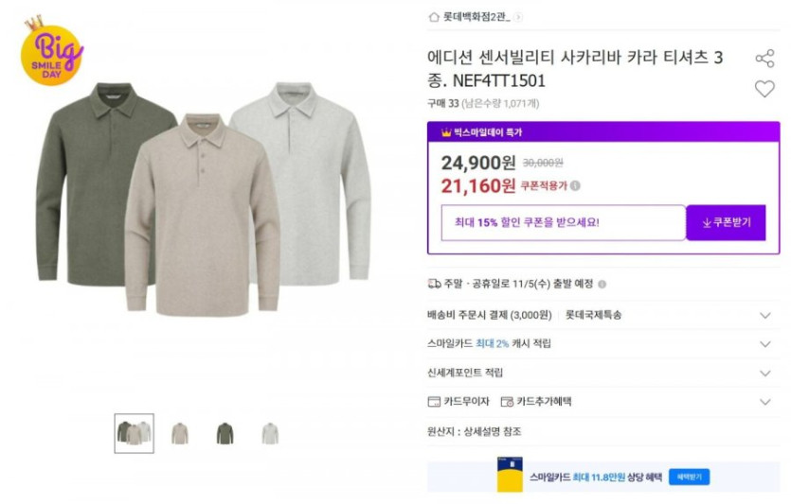Screen dimensions: 791x504
Task: Click the delivery truck icon
Action: 435,284
